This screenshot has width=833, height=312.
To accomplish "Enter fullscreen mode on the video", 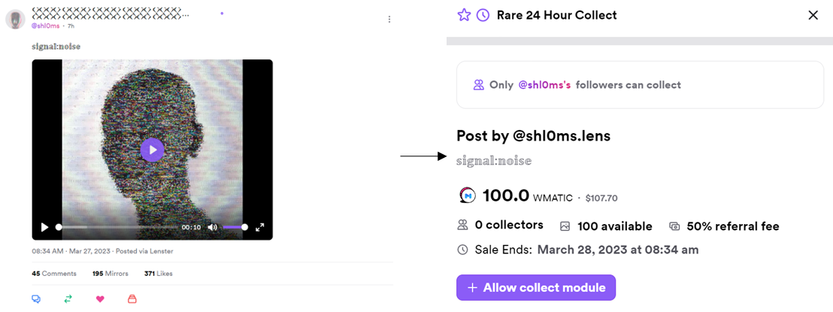I will pos(260,227).
